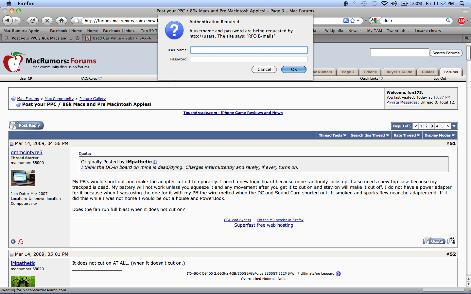Focus the Password field
Screen dimensions: 471x294
click(x=249, y=59)
